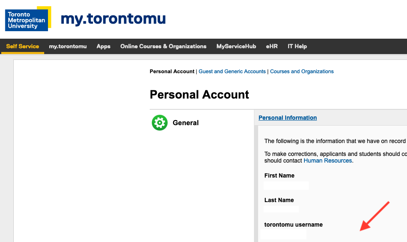Screen dimensions: 407x242
Task: Open MyServiceHub from navigation bar
Action: tap(236, 46)
